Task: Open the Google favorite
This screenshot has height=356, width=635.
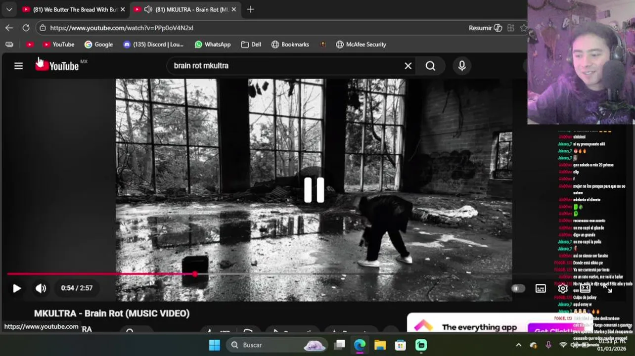Action: coord(99,44)
